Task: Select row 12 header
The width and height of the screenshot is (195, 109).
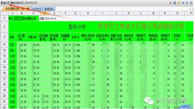Action: 4,50
